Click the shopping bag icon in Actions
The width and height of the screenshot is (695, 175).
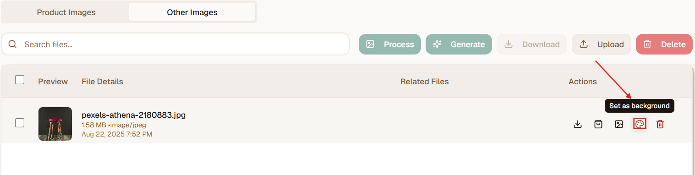598,124
